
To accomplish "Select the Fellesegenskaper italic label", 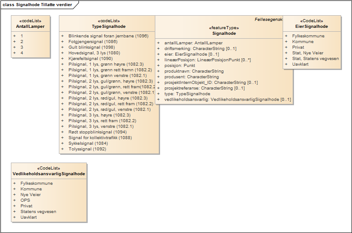I will (268, 20).
